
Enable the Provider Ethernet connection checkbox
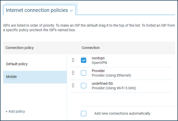84,73
